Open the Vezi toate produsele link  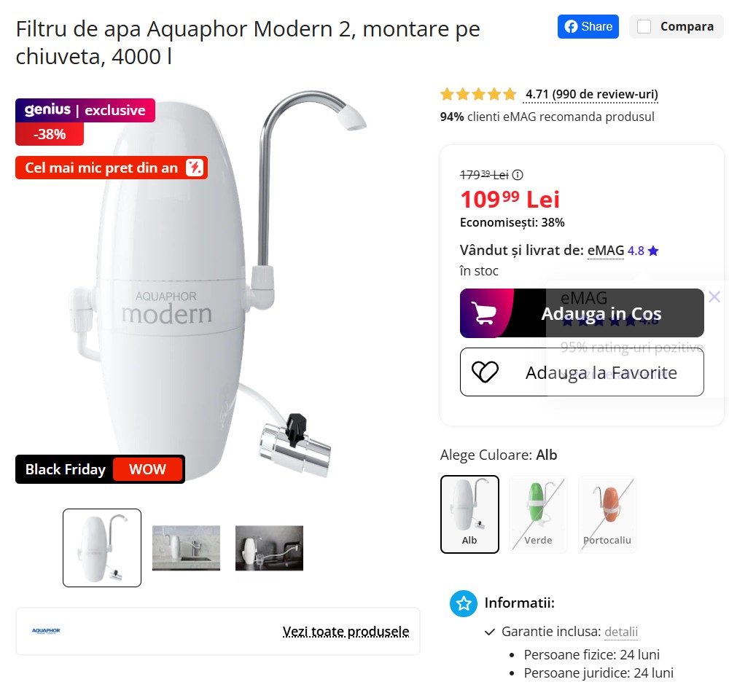tap(346, 632)
